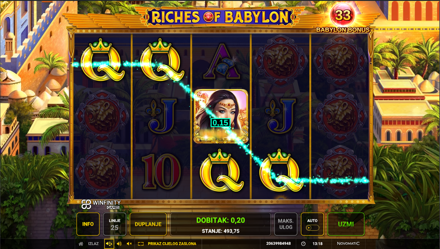
Task: Click the Winfinity Games logo
Action: coord(101,204)
